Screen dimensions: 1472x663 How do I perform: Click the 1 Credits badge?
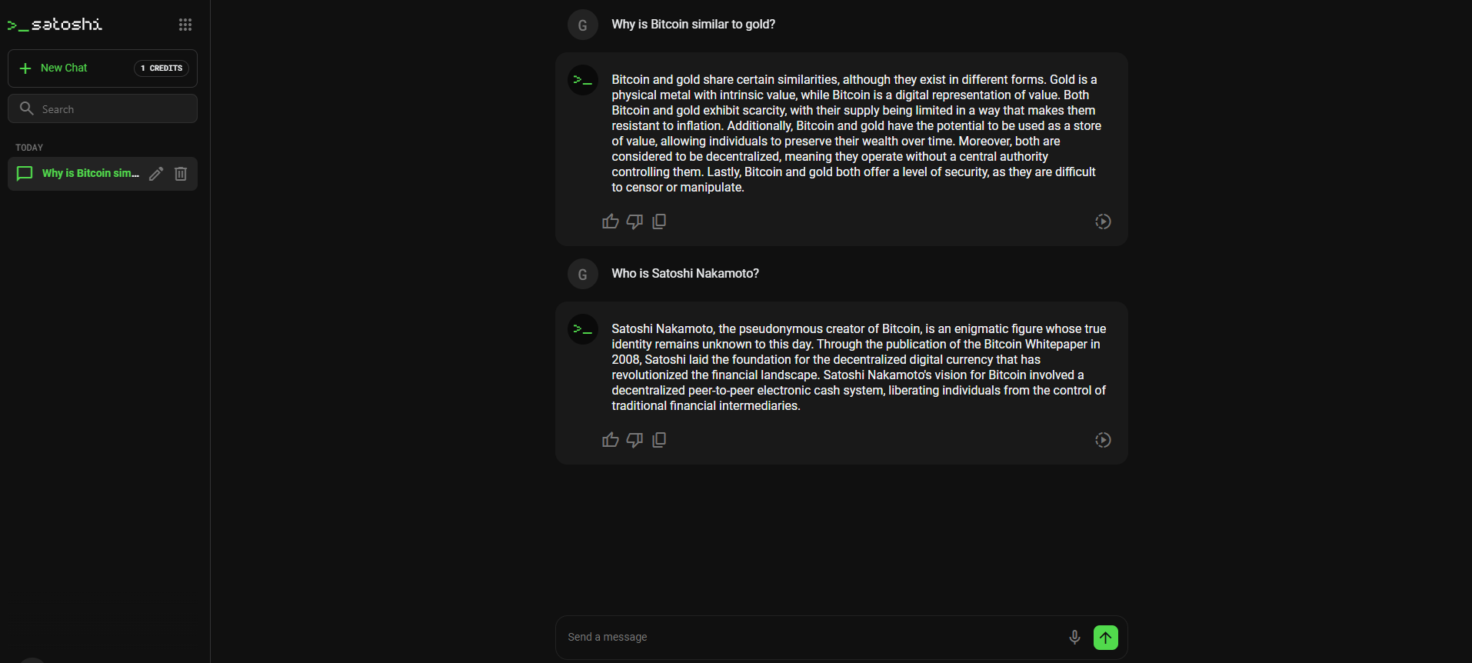click(x=162, y=68)
